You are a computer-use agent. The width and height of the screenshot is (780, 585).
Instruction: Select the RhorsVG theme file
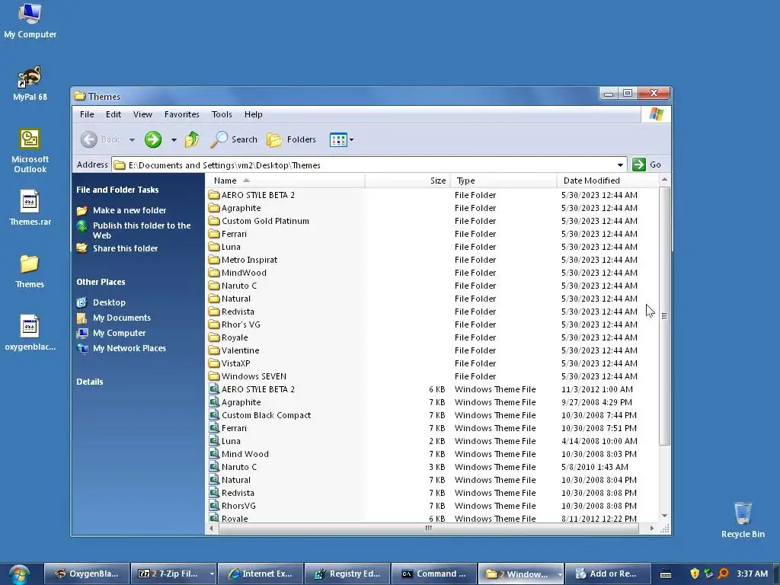pos(232,506)
